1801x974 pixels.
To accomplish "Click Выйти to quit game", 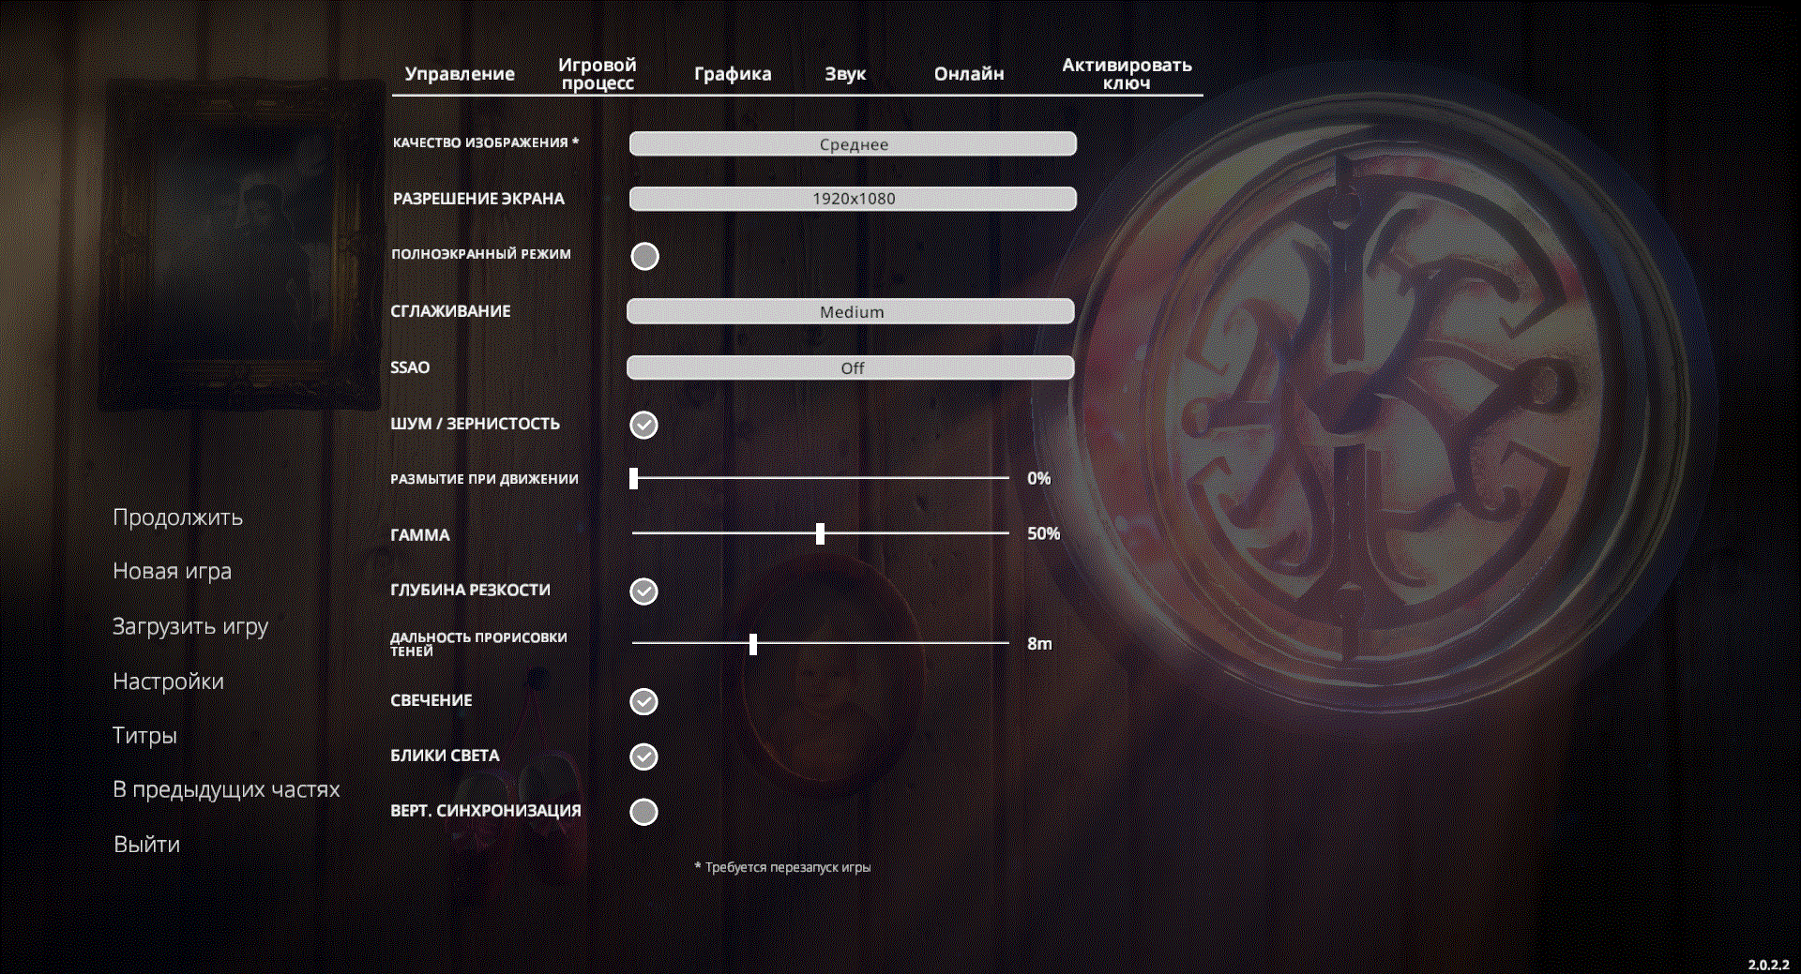I will pyautogui.click(x=146, y=845).
